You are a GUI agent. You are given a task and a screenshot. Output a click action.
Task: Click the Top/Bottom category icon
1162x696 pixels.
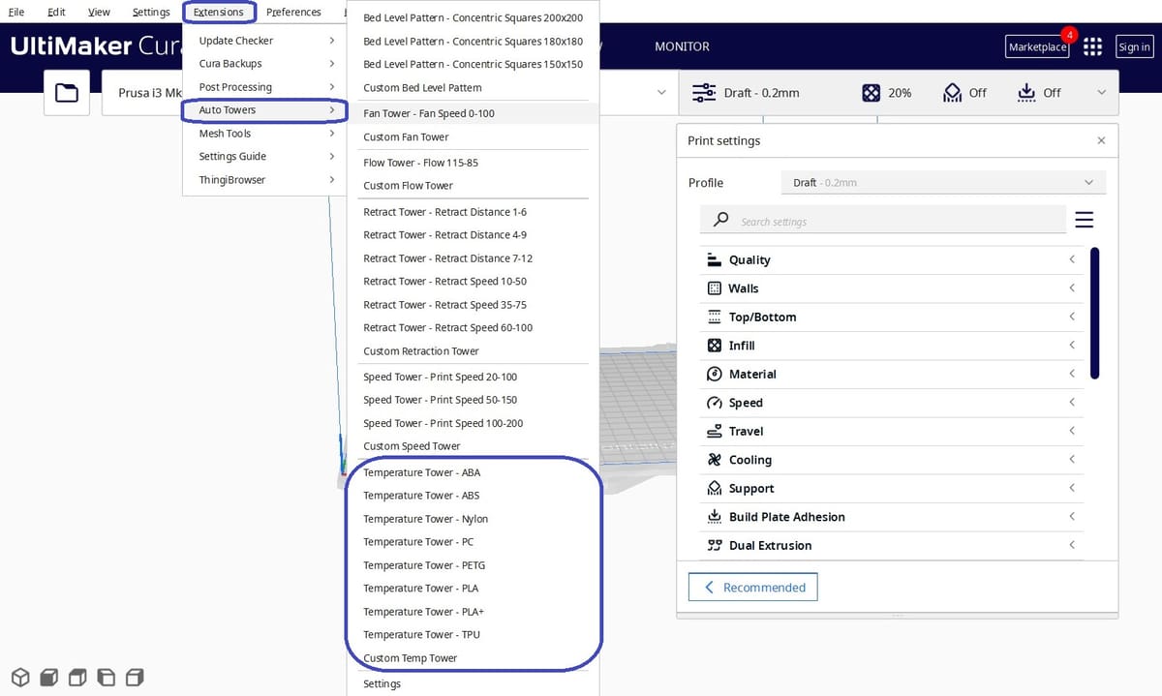[x=715, y=317]
